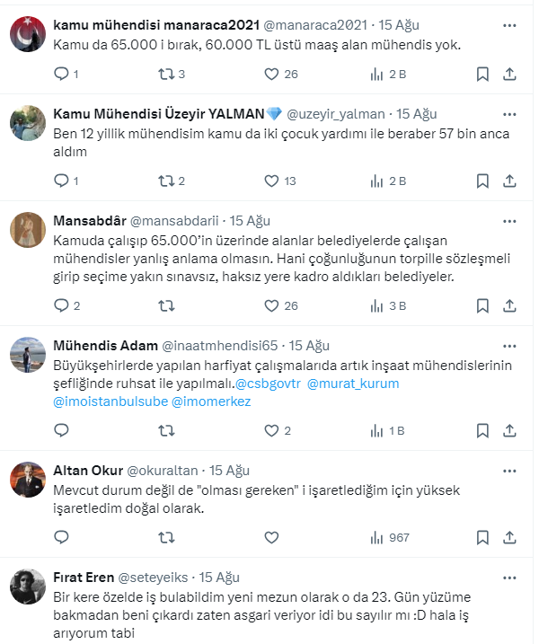Reply to Mansabdâr's tweet
The height and width of the screenshot is (644, 539).
pyautogui.click(x=61, y=305)
